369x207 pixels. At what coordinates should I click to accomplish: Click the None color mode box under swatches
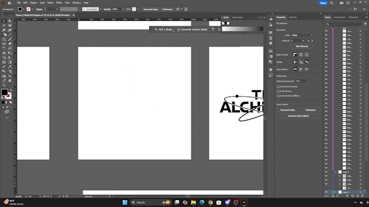pos(10,102)
